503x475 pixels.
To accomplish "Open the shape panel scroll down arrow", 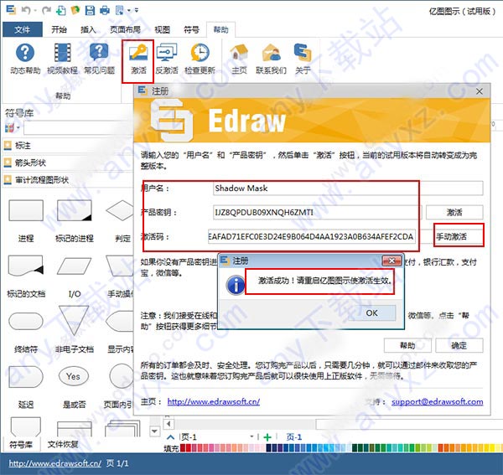I will (154, 431).
